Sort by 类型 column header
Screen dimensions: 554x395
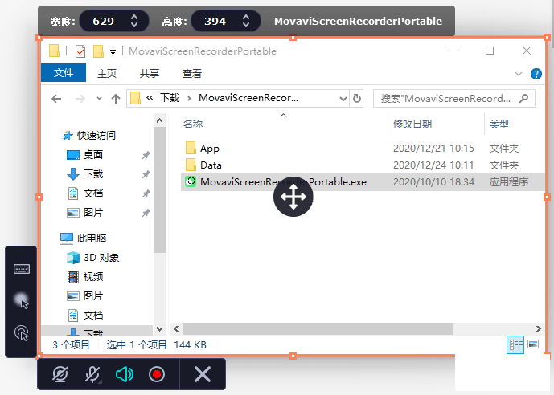tap(499, 124)
